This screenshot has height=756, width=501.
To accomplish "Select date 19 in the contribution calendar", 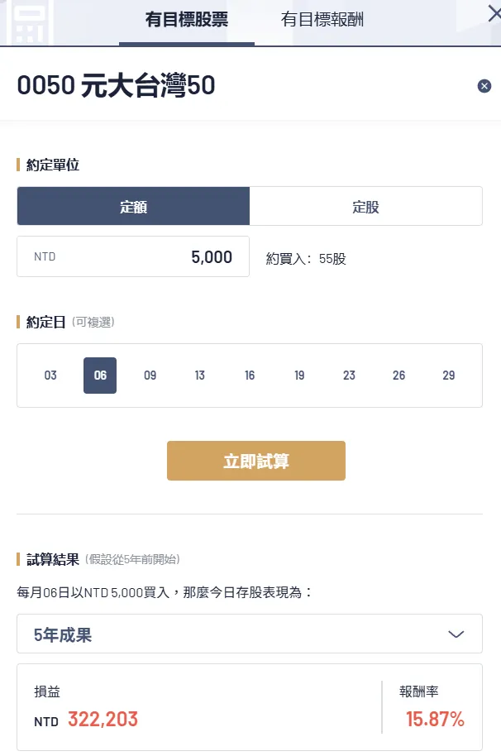I will (x=299, y=376).
